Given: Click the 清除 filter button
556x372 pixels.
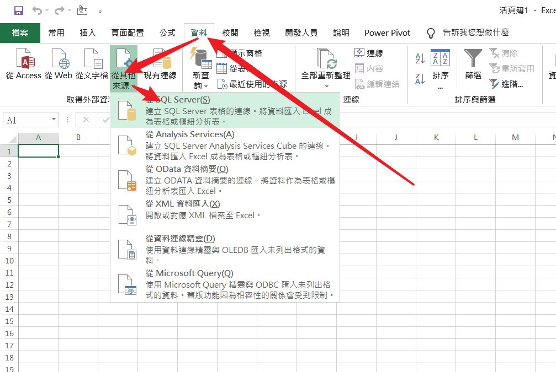Looking at the screenshot, I should click(503, 53).
